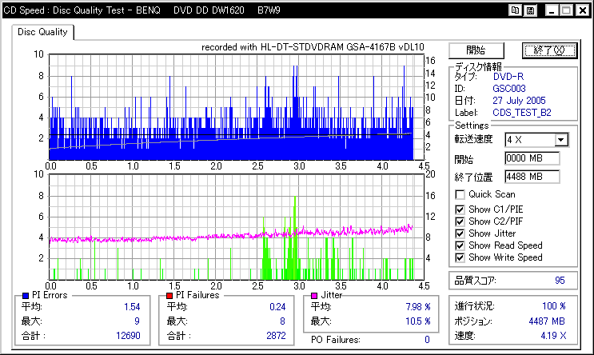Click the 4488 MB end position field
The width and height of the screenshot is (594, 355).
(532, 177)
